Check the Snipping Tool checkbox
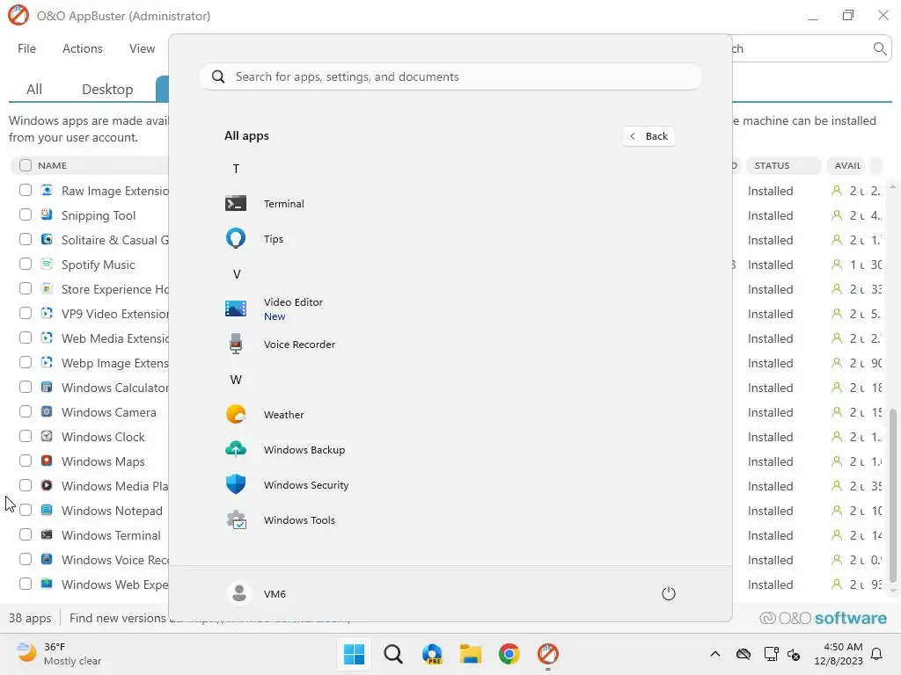 pyautogui.click(x=26, y=214)
